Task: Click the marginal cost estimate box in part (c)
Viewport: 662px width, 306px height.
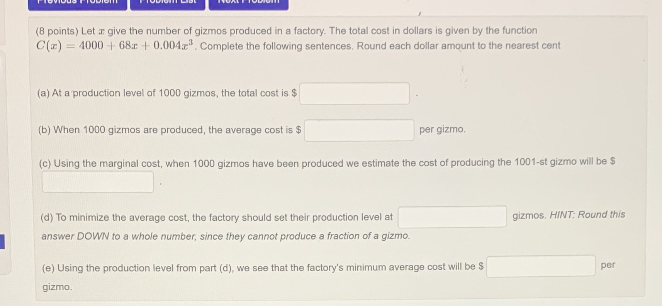Action: (x=97, y=181)
